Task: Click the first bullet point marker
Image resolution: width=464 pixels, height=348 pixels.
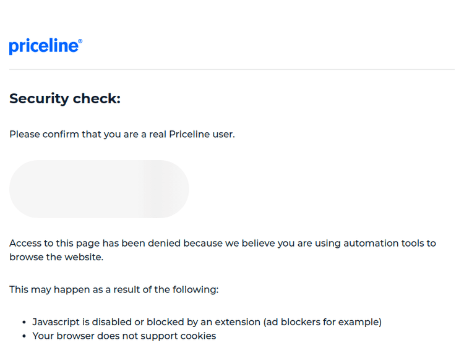Action: point(25,322)
